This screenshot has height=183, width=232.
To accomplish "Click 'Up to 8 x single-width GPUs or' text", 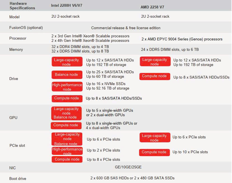I will [112, 123].
